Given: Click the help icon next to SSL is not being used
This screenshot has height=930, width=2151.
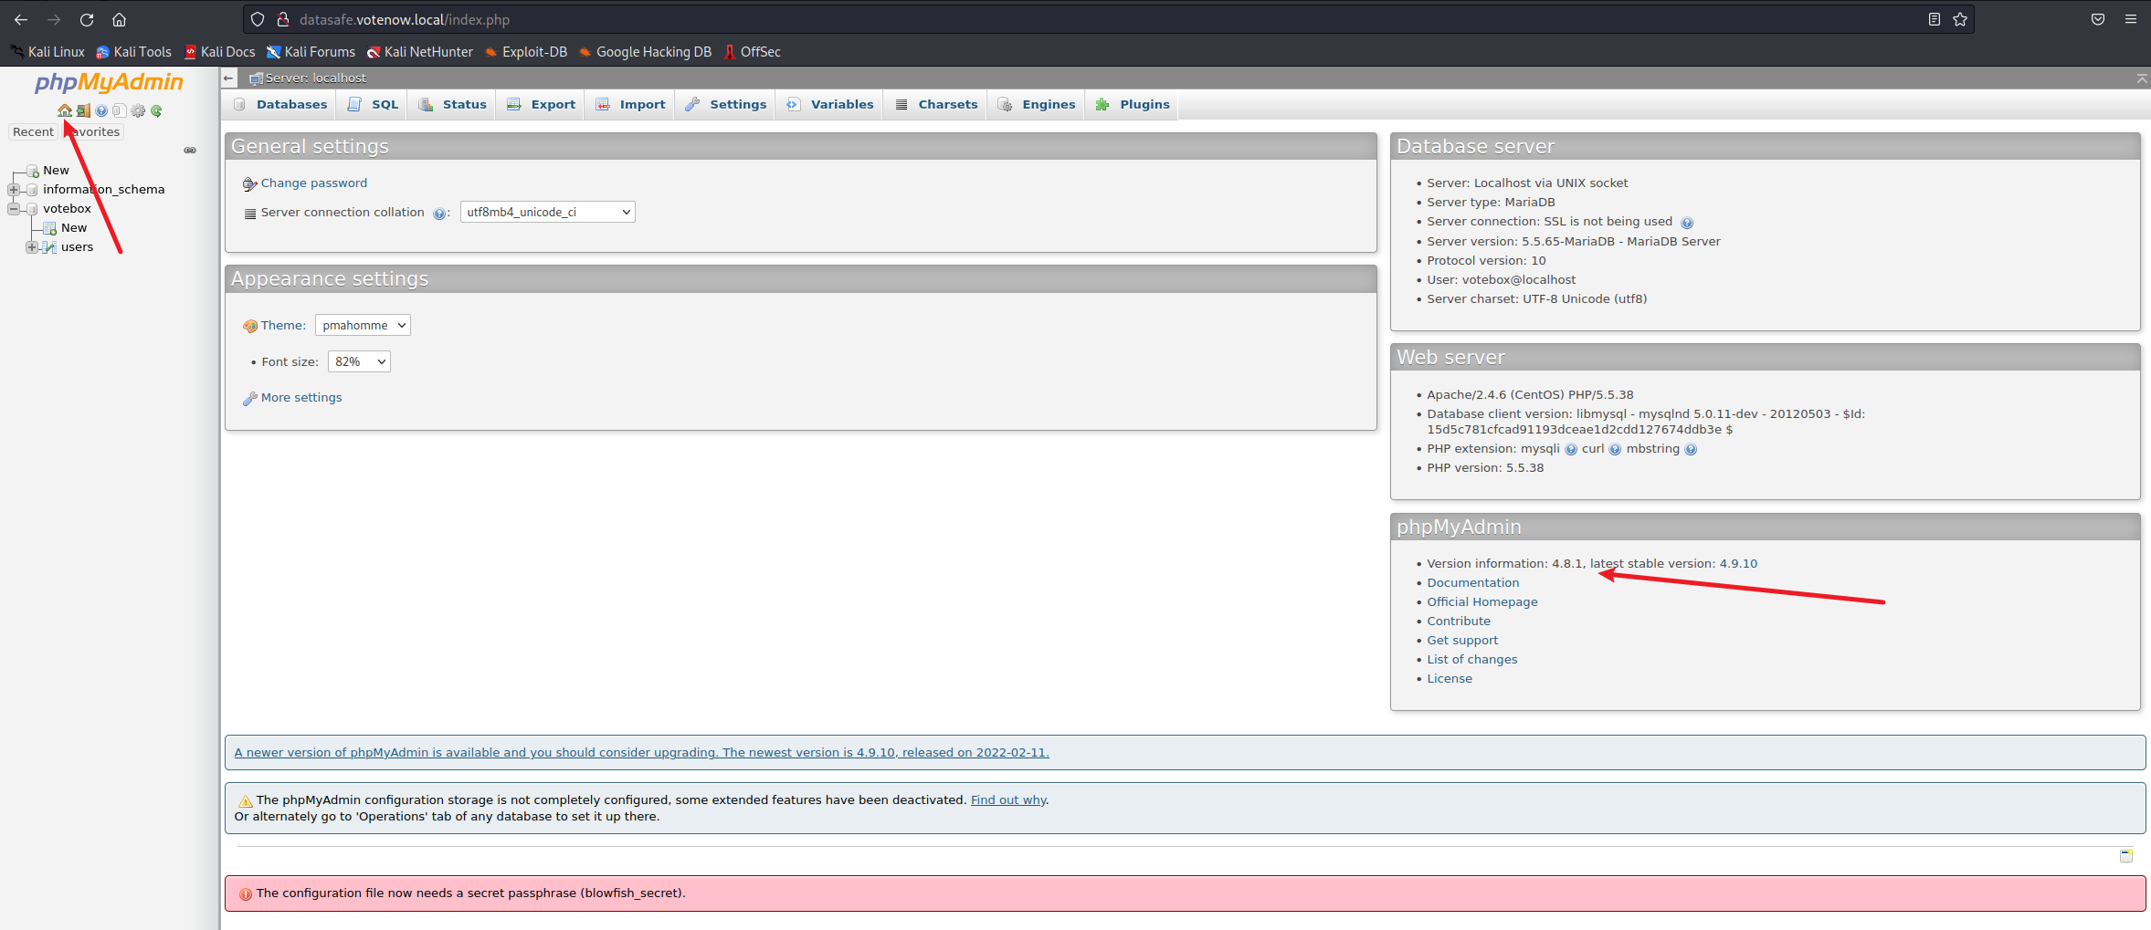Looking at the screenshot, I should click(x=1687, y=223).
